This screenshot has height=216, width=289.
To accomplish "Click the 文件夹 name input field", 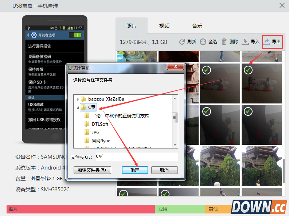I will (136, 157).
